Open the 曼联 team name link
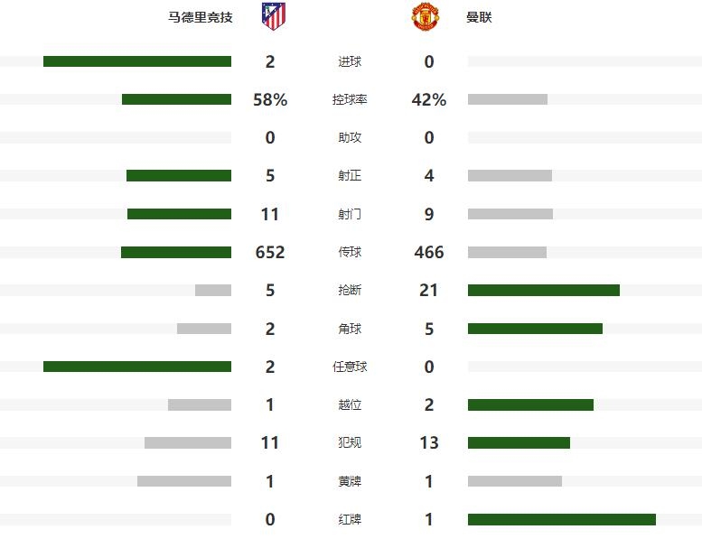The image size is (702, 548). click(479, 17)
